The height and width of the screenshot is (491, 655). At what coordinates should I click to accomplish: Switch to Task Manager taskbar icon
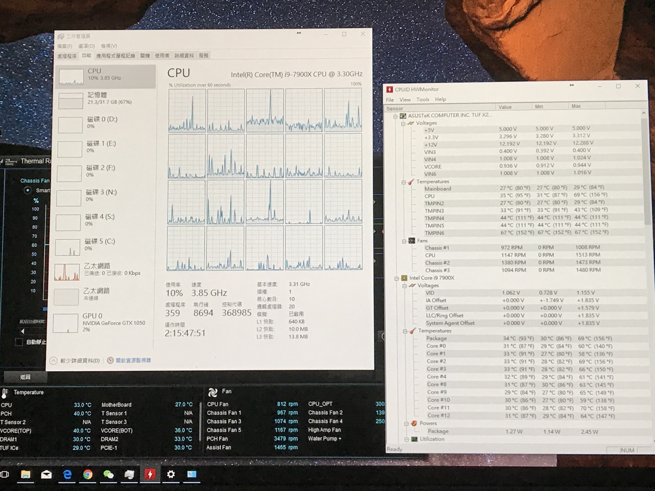point(129,474)
